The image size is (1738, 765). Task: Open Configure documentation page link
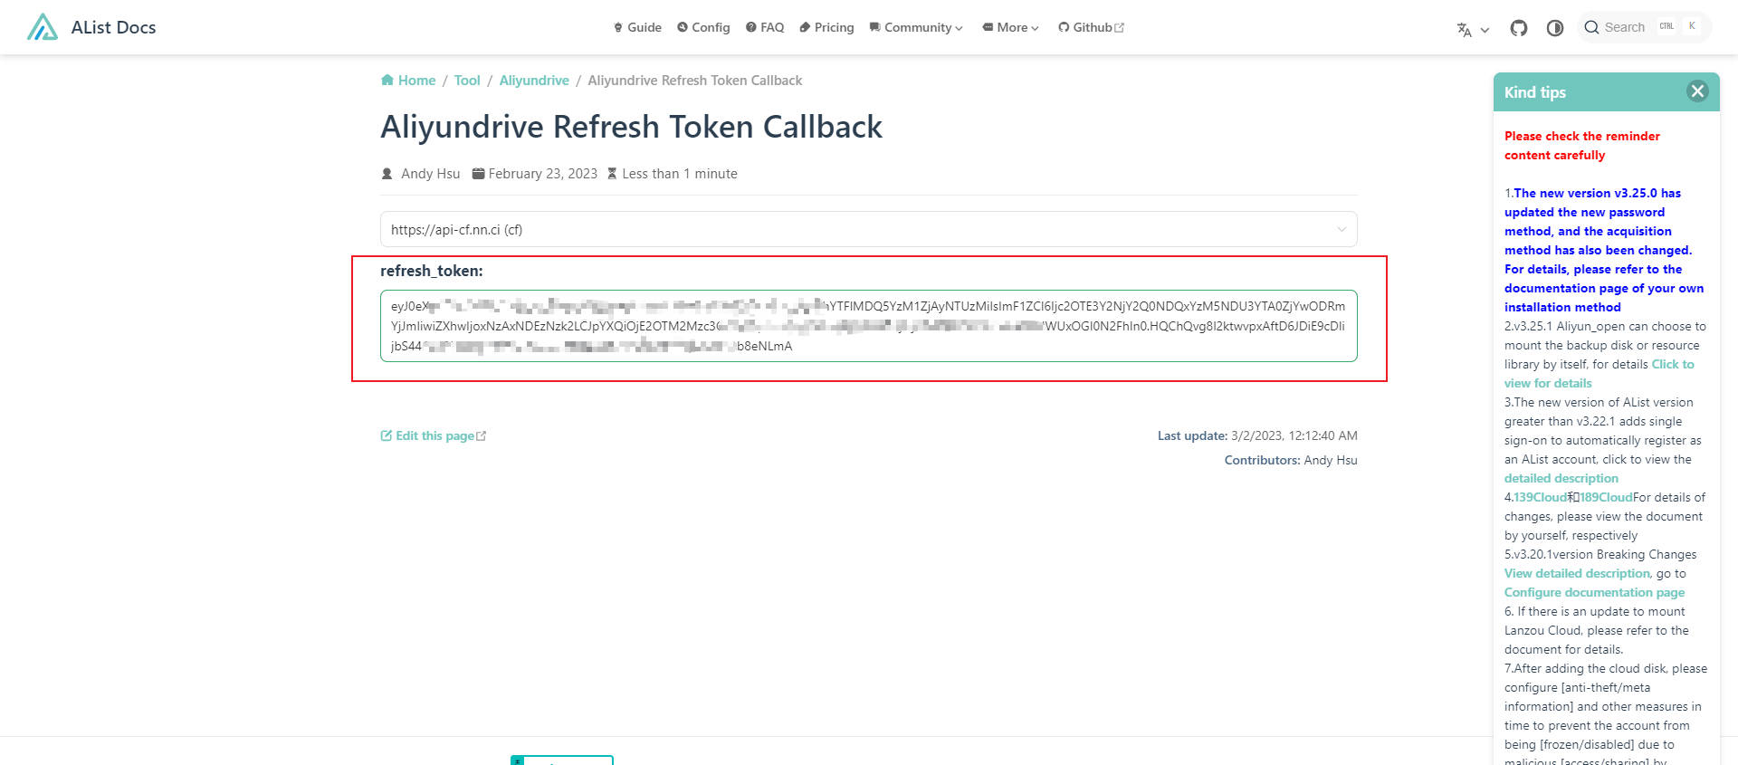pos(1594,592)
